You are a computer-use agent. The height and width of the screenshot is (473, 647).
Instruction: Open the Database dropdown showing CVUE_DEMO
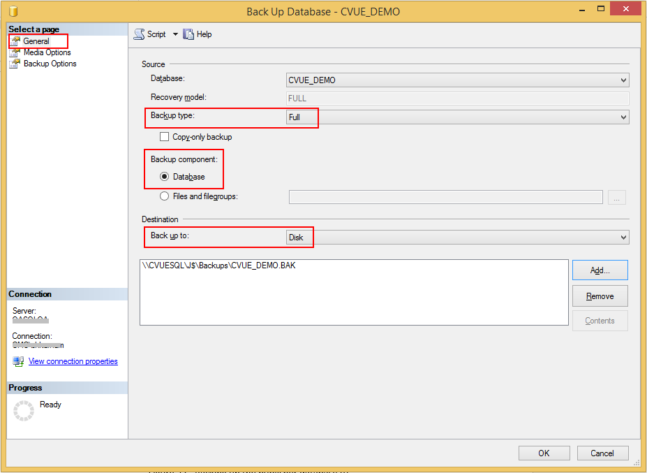(x=458, y=80)
